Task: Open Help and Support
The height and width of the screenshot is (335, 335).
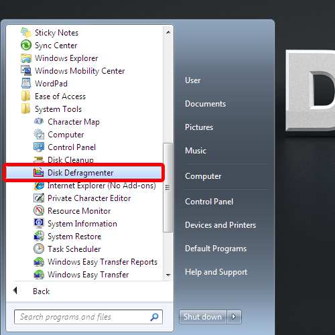Action: [216, 272]
